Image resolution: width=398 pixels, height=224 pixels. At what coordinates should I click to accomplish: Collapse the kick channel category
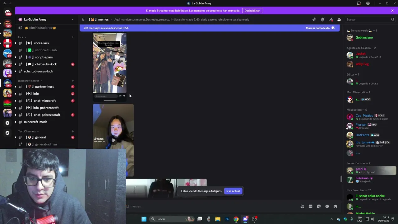[x=22, y=37]
